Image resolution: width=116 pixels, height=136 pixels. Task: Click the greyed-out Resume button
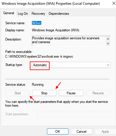point(98,93)
